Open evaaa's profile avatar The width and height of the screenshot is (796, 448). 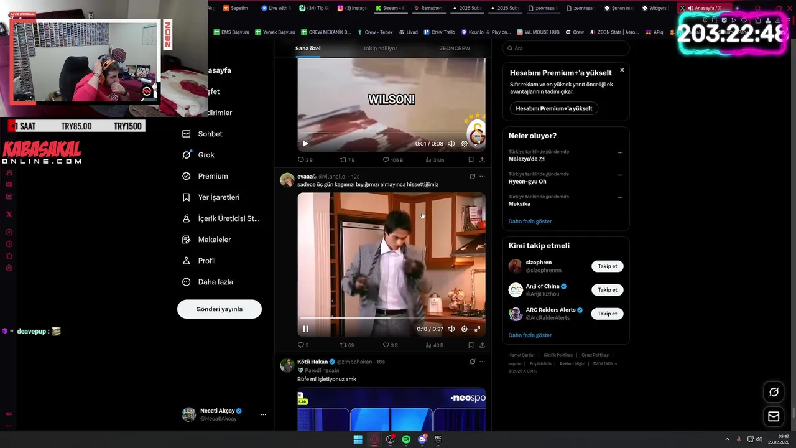tap(287, 180)
